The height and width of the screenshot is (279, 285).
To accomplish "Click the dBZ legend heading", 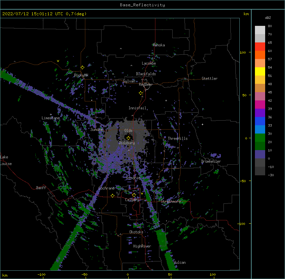I will point(268,18).
